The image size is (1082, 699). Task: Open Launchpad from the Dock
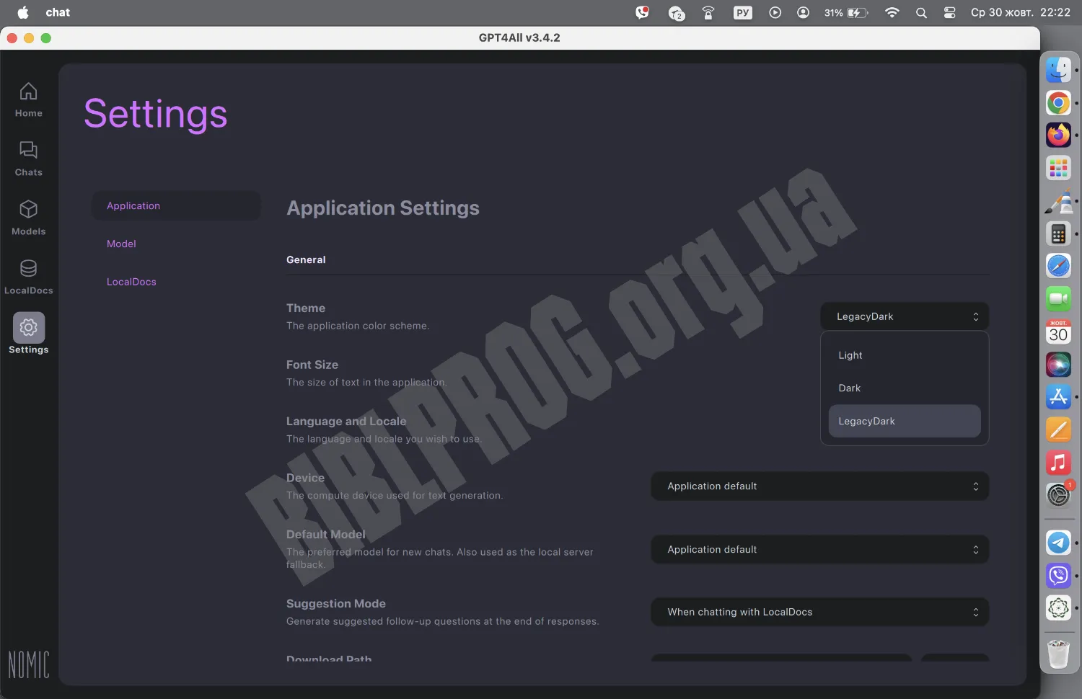tap(1058, 168)
